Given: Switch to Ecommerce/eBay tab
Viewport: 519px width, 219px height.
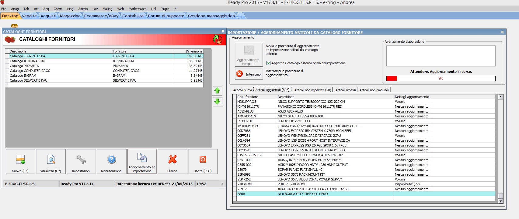Looking at the screenshot, I should [101, 16].
